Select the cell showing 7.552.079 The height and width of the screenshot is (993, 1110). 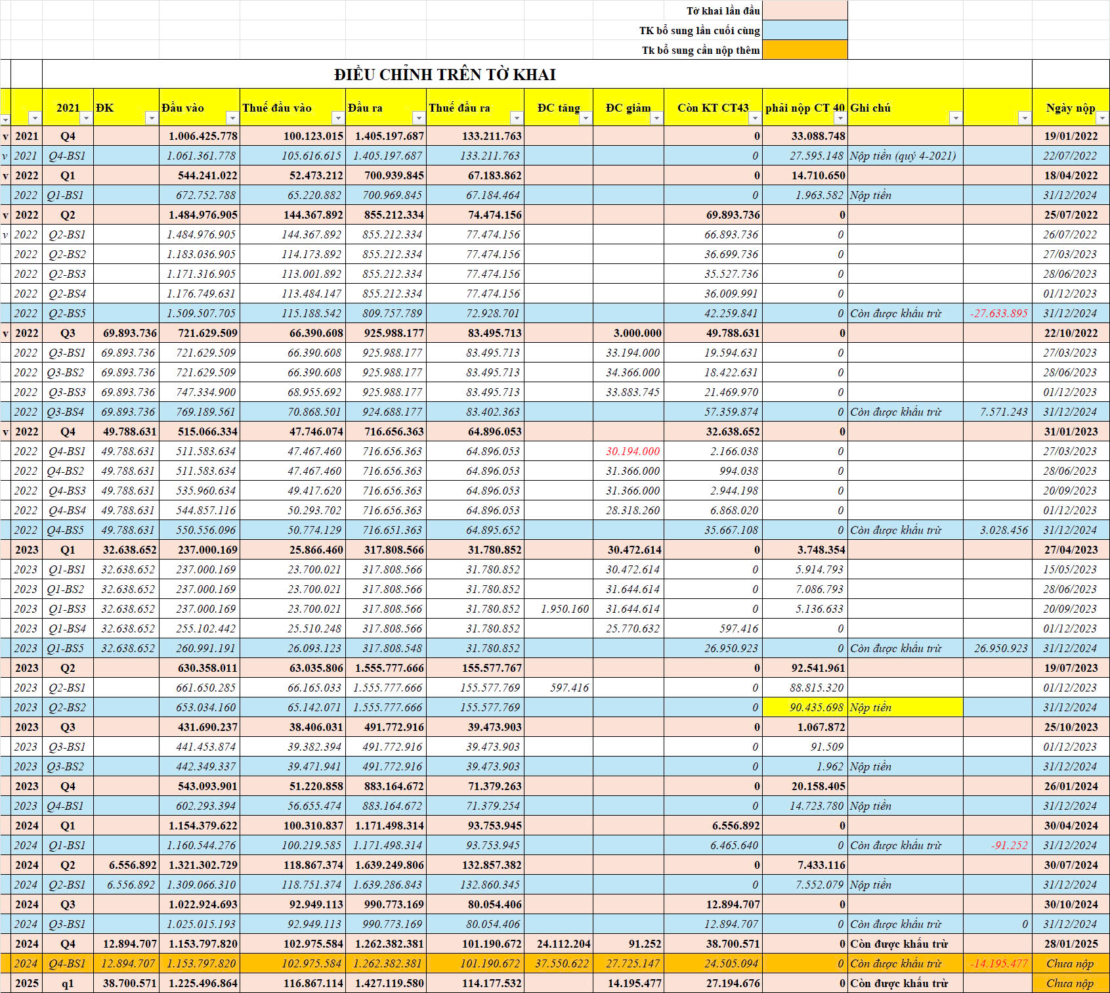(805, 885)
